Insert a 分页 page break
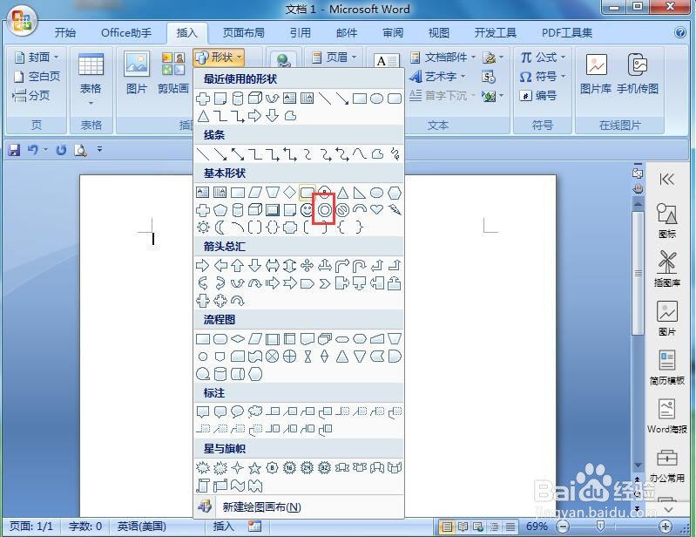This screenshot has width=696, height=537. point(31,95)
